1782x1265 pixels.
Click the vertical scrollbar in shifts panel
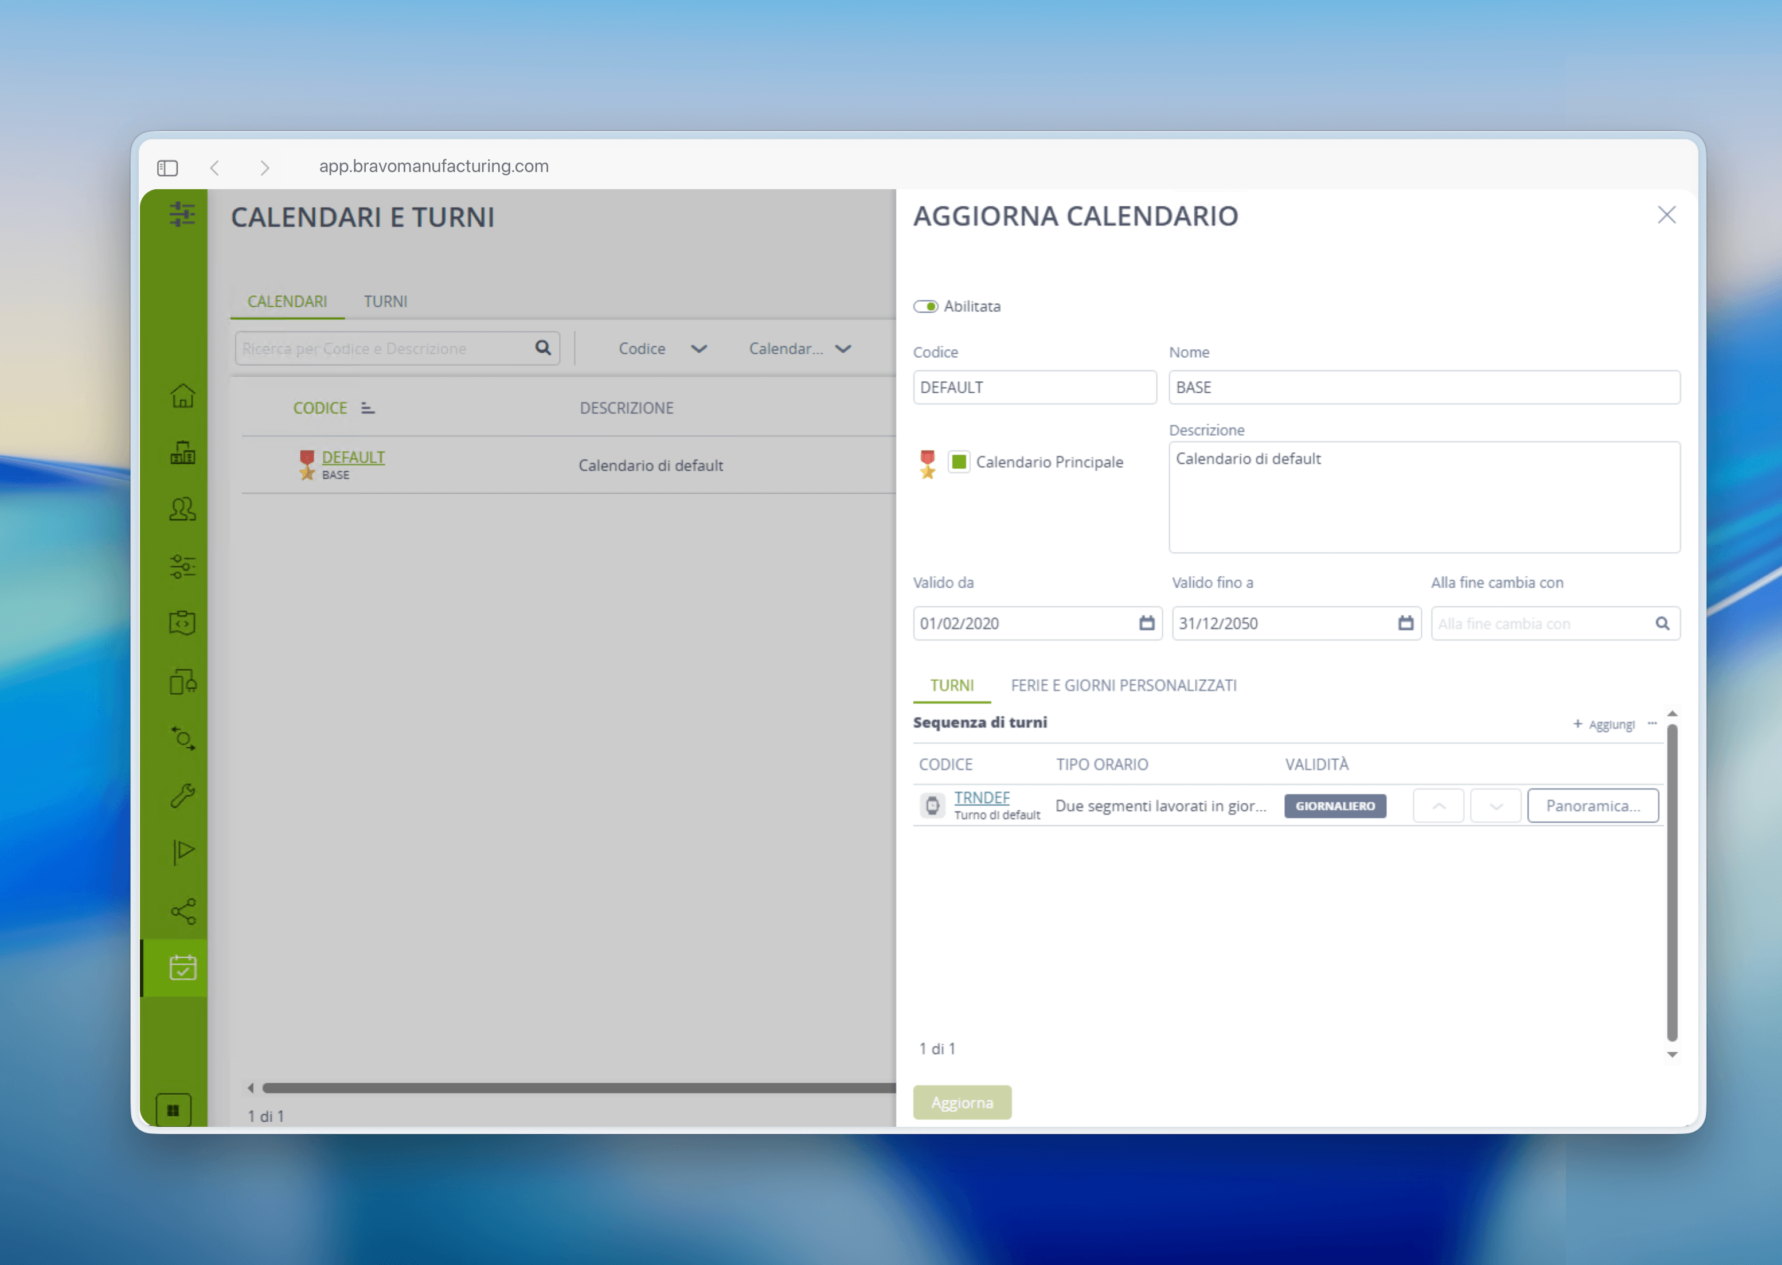[1671, 883]
